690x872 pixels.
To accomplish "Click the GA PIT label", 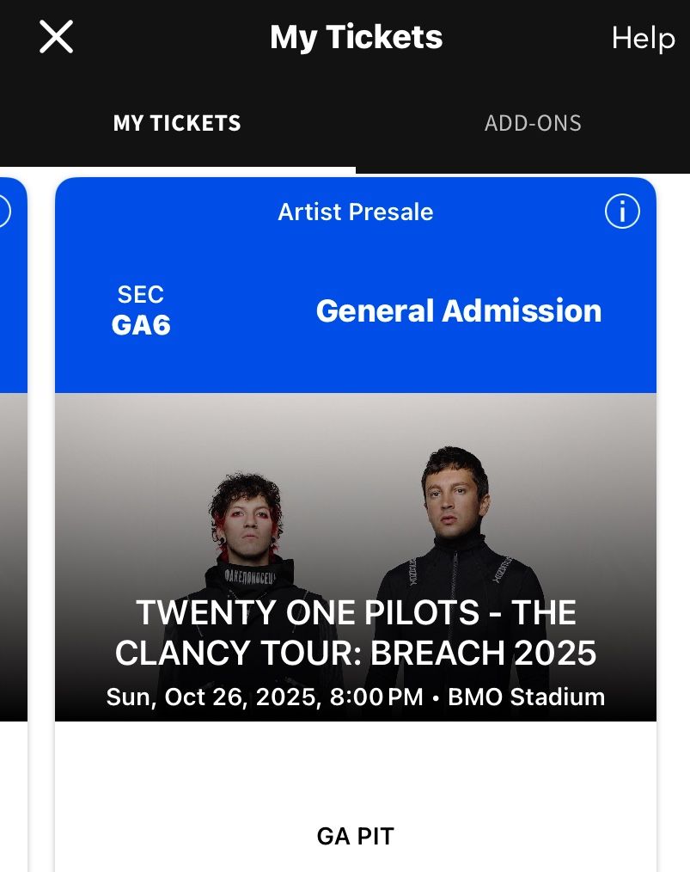I will [355, 836].
